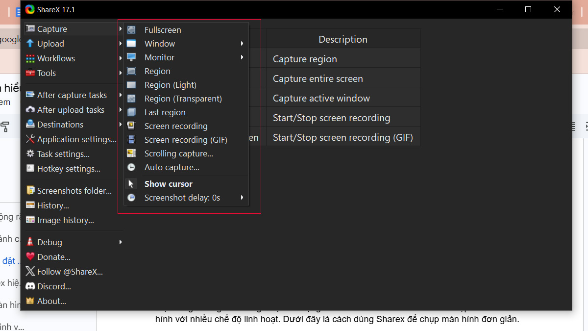588x331 pixels.
Task: Expand the Destinations submenu arrow
Action: 121,125
